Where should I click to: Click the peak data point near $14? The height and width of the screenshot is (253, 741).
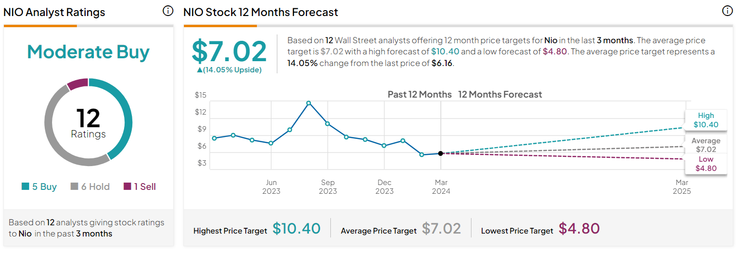click(308, 103)
